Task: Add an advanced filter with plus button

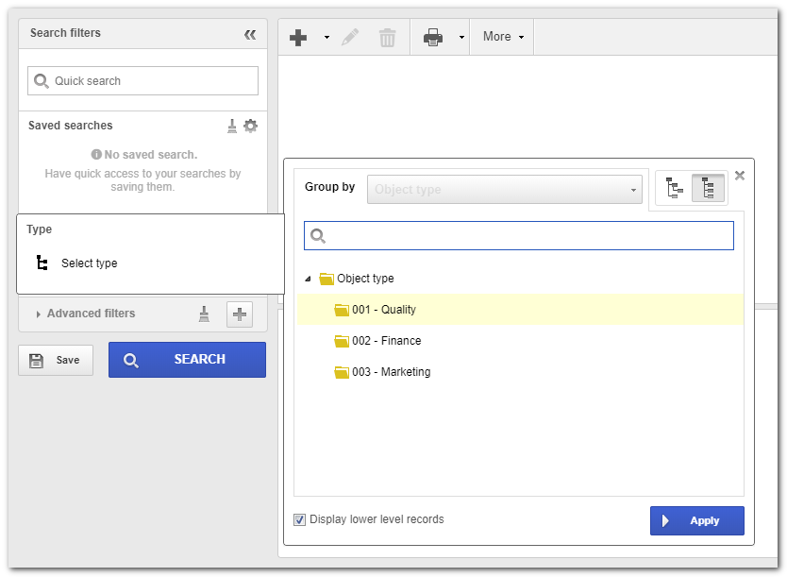Action: tap(240, 314)
